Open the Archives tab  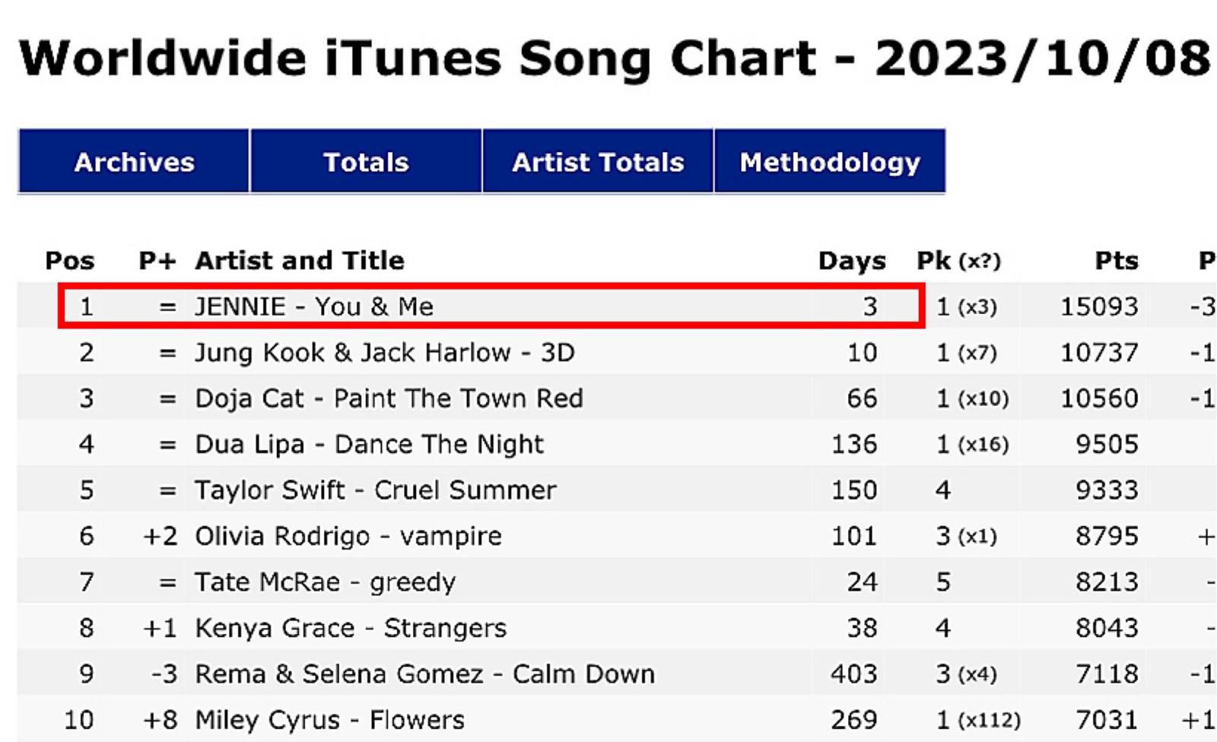(134, 162)
